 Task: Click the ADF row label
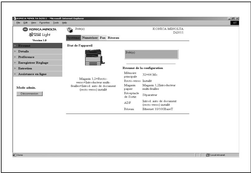pos(127,103)
